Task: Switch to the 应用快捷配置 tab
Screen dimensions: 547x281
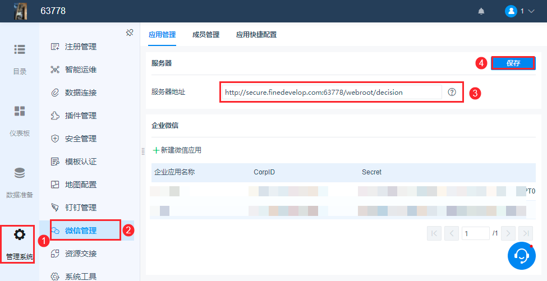Action: pos(256,35)
